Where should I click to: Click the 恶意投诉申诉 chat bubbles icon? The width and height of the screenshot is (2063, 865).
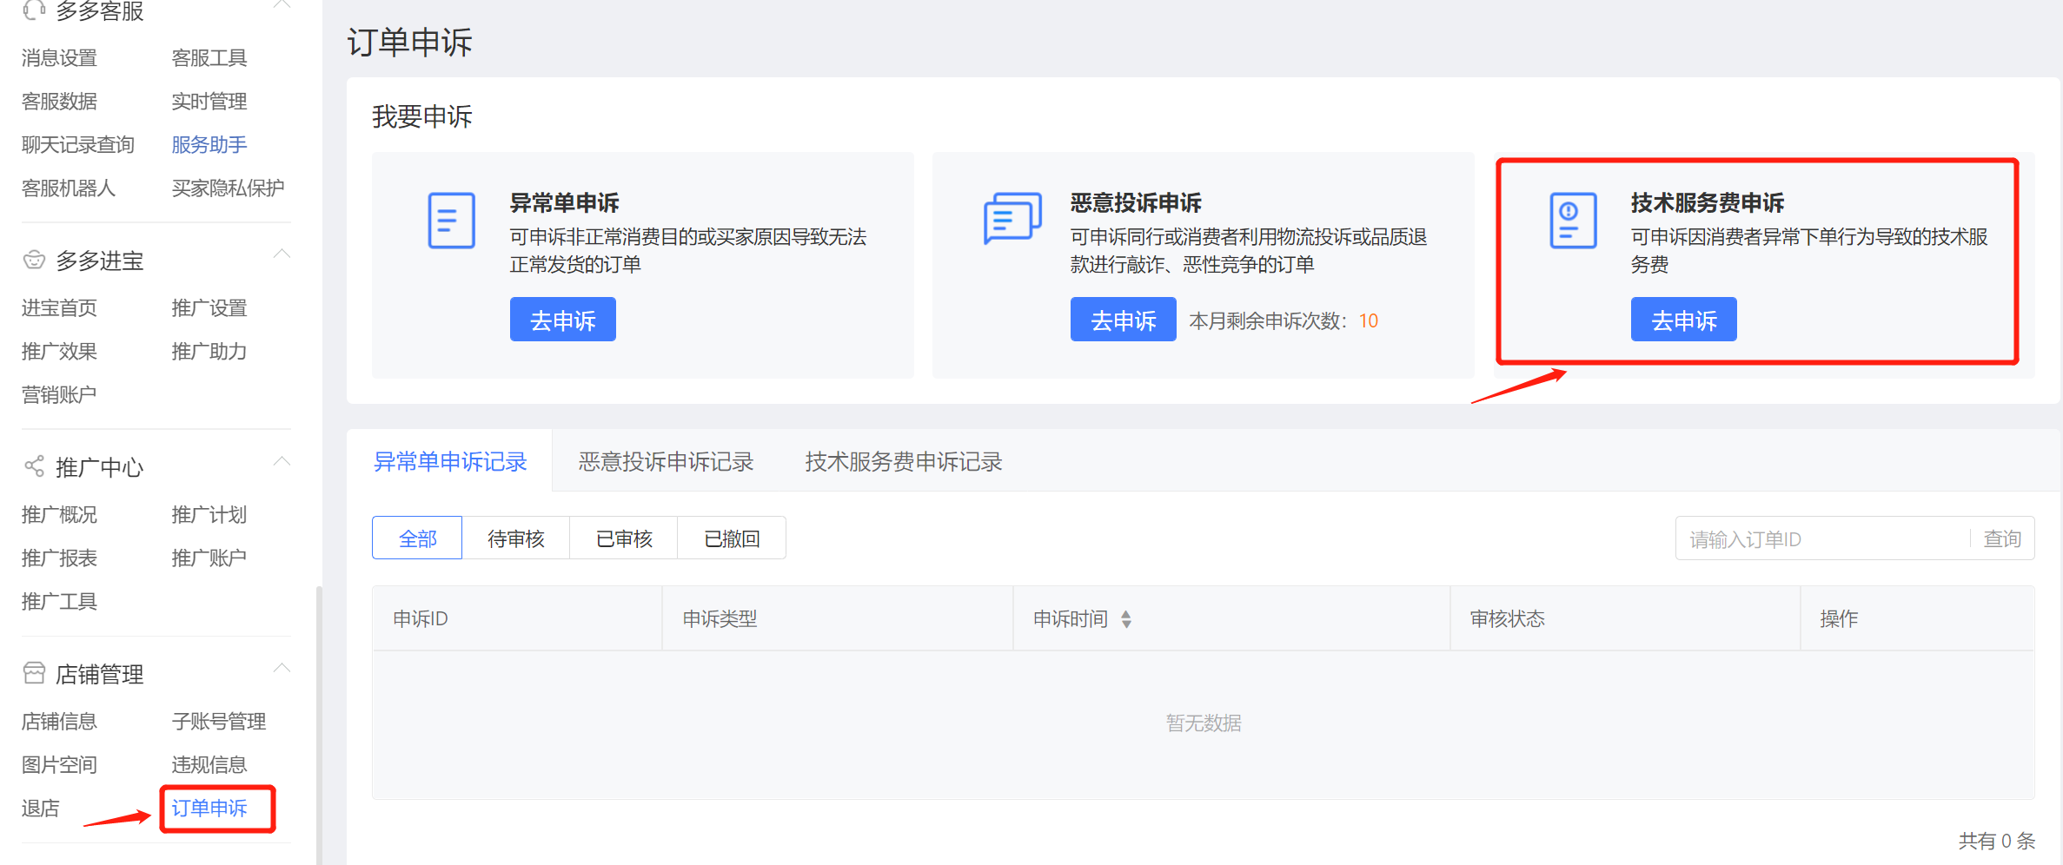(1012, 219)
